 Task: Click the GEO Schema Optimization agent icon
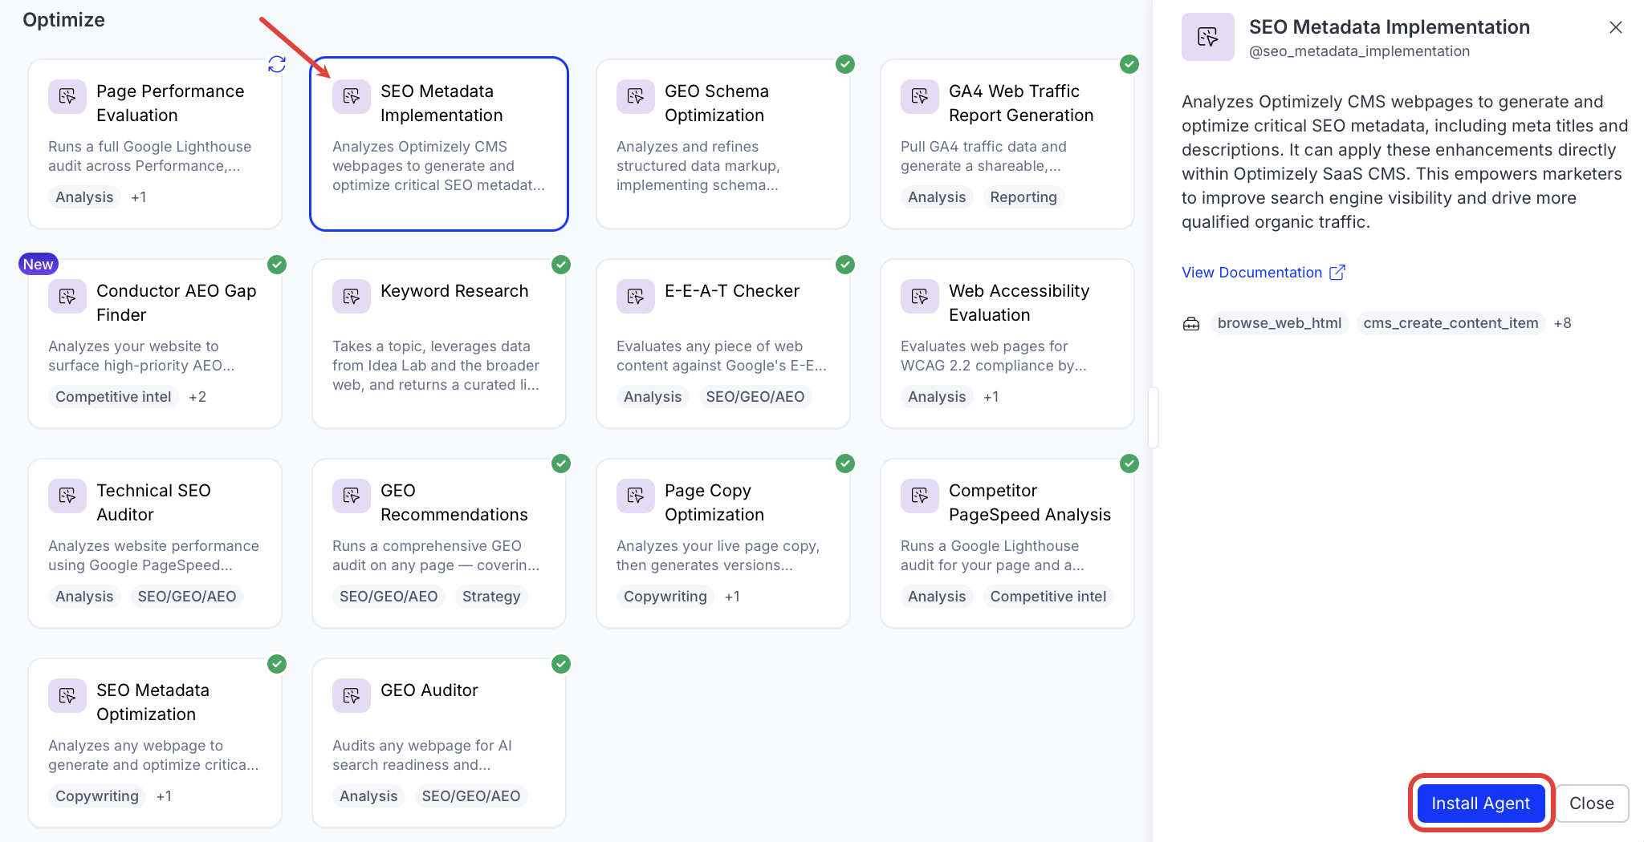click(636, 97)
